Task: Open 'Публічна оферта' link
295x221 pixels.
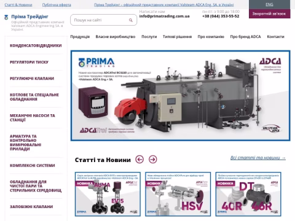Action: point(57,5)
